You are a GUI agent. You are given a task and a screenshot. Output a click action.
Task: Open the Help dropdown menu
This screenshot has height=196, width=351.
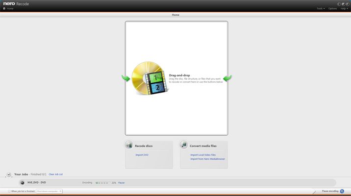click(344, 8)
